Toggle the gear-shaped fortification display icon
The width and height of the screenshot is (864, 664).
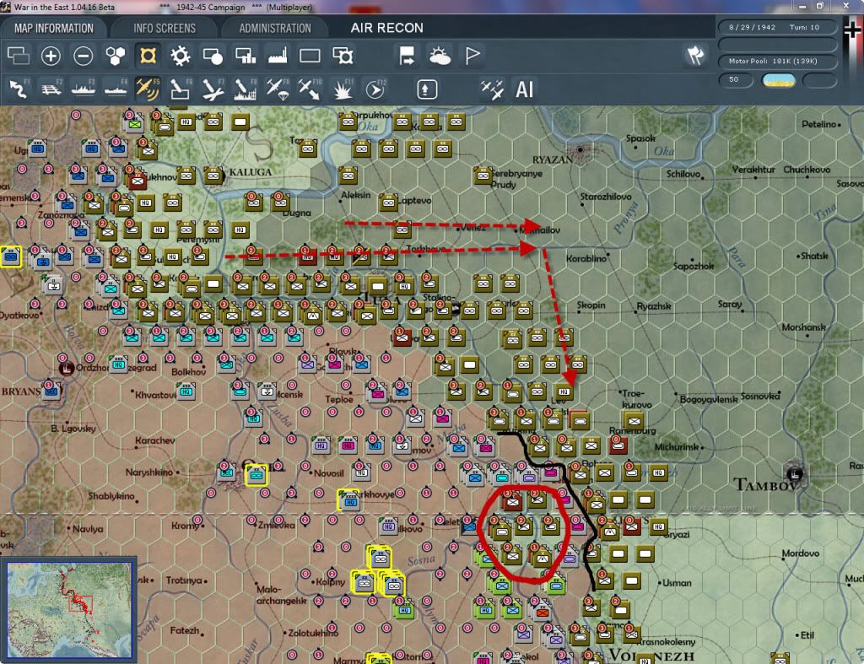tap(181, 56)
